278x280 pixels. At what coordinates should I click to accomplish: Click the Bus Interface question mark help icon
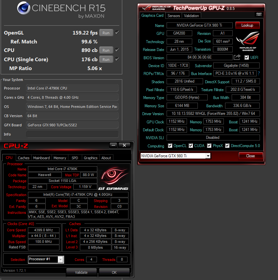(259, 73)
